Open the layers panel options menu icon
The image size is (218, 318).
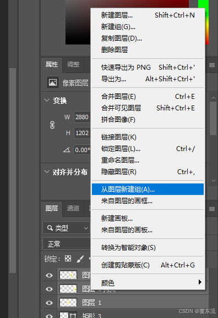click(212, 209)
